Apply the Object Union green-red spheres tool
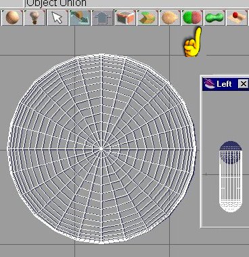This screenshot has width=249, height=257. [x=192, y=18]
